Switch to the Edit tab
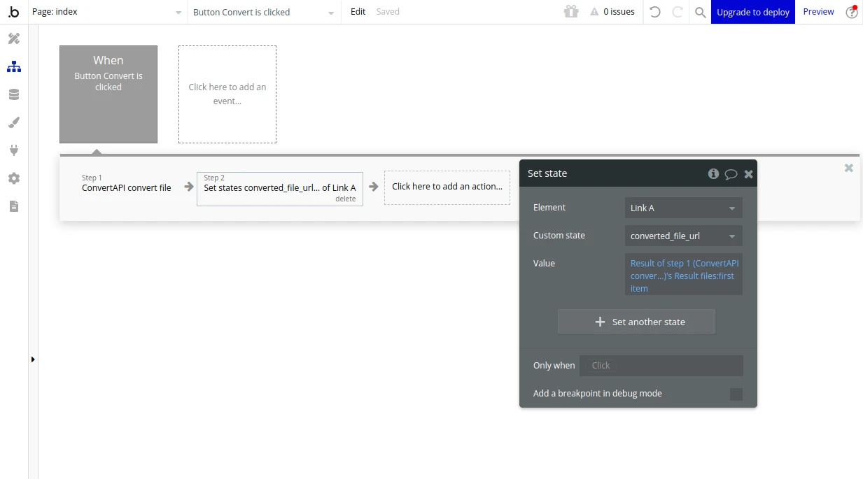863x479 pixels. 357,11
